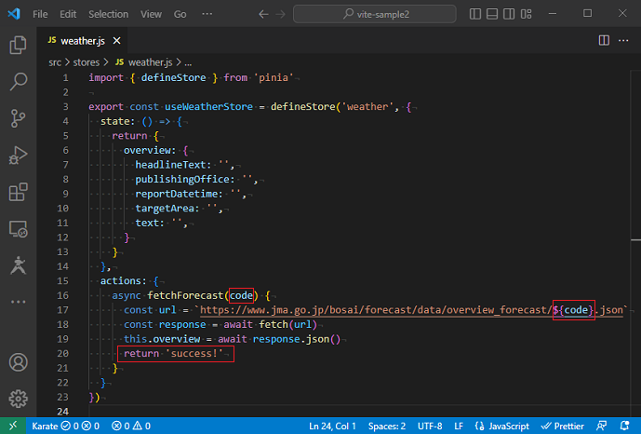Toggle the secondary side bar layout icon

point(509,14)
